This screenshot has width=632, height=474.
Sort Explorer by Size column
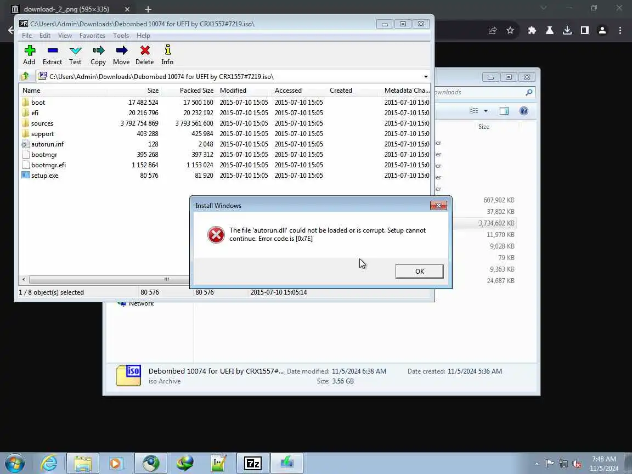(x=484, y=127)
